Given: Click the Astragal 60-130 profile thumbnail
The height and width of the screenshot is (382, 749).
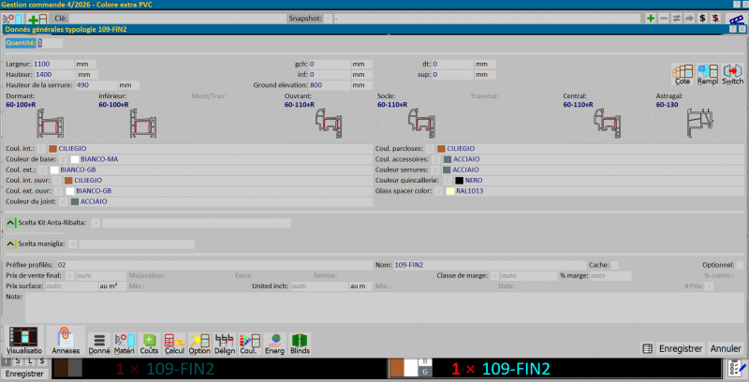Looking at the screenshot, I should (x=699, y=124).
